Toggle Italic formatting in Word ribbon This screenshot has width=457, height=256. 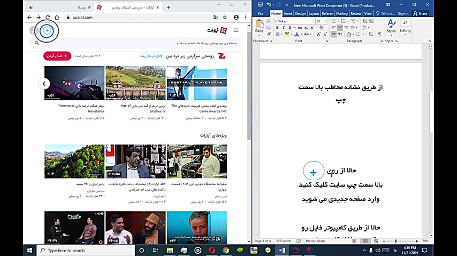pos(283,28)
